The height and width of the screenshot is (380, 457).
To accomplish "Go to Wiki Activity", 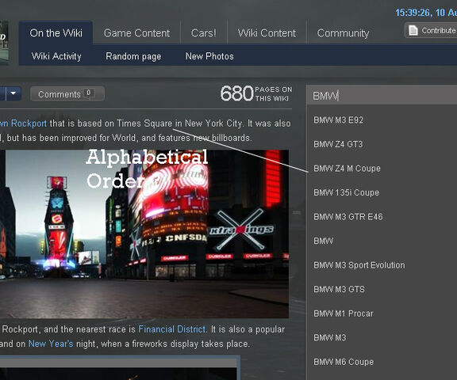I will (x=56, y=56).
